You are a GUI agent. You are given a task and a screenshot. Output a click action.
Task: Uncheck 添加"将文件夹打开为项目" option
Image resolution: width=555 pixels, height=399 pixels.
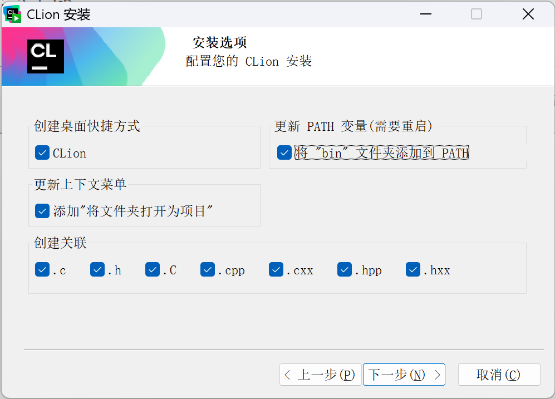(x=42, y=210)
